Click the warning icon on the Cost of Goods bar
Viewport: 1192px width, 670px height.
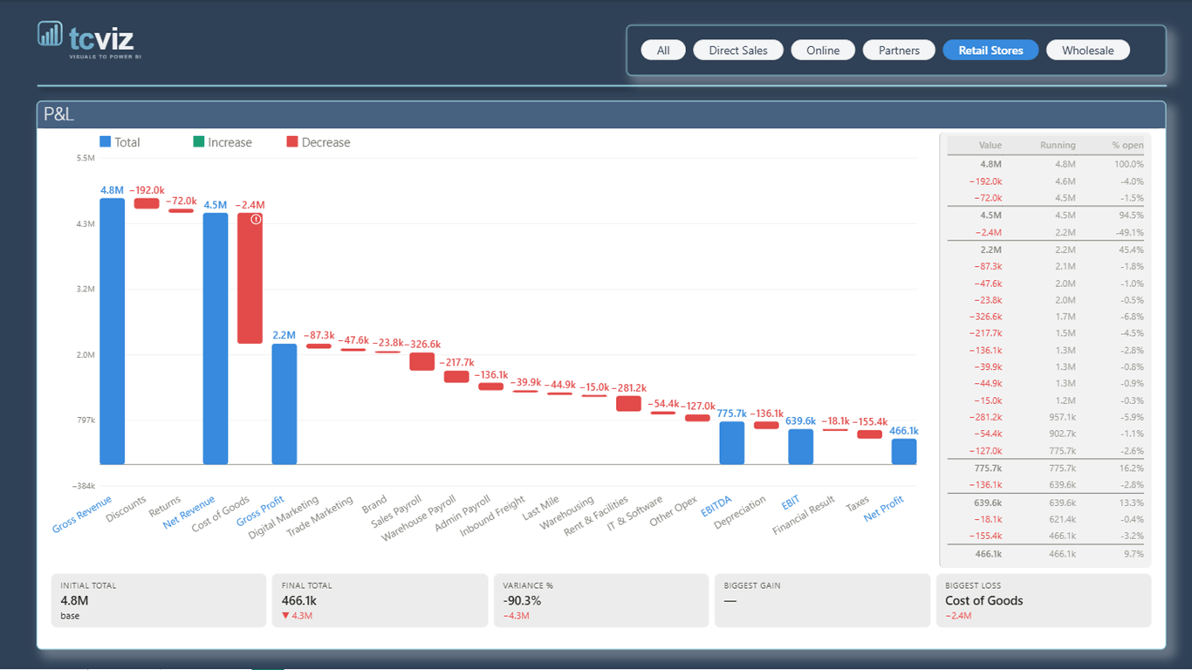coord(256,219)
